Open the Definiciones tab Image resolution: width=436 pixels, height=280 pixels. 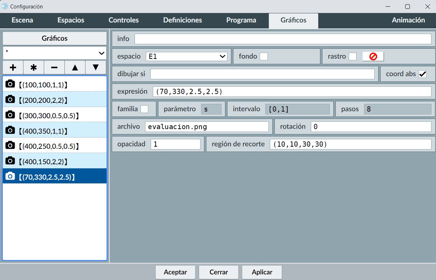point(183,20)
